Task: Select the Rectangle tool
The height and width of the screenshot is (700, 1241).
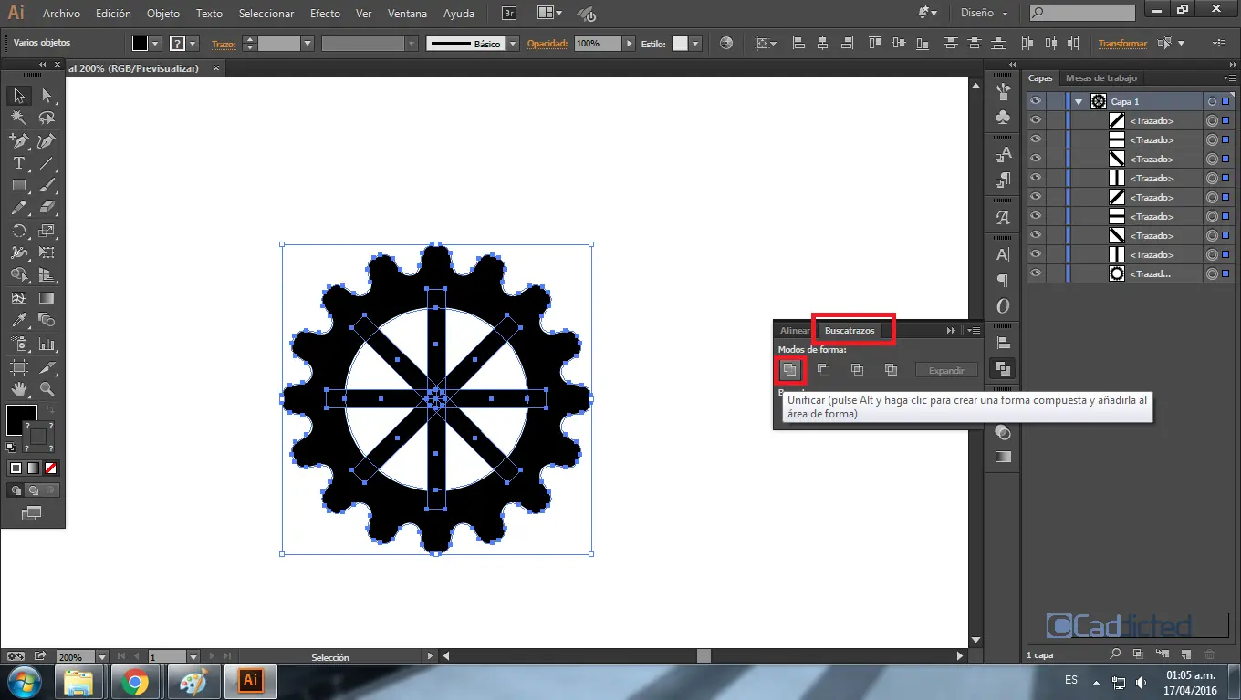Action: (x=18, y=185)
